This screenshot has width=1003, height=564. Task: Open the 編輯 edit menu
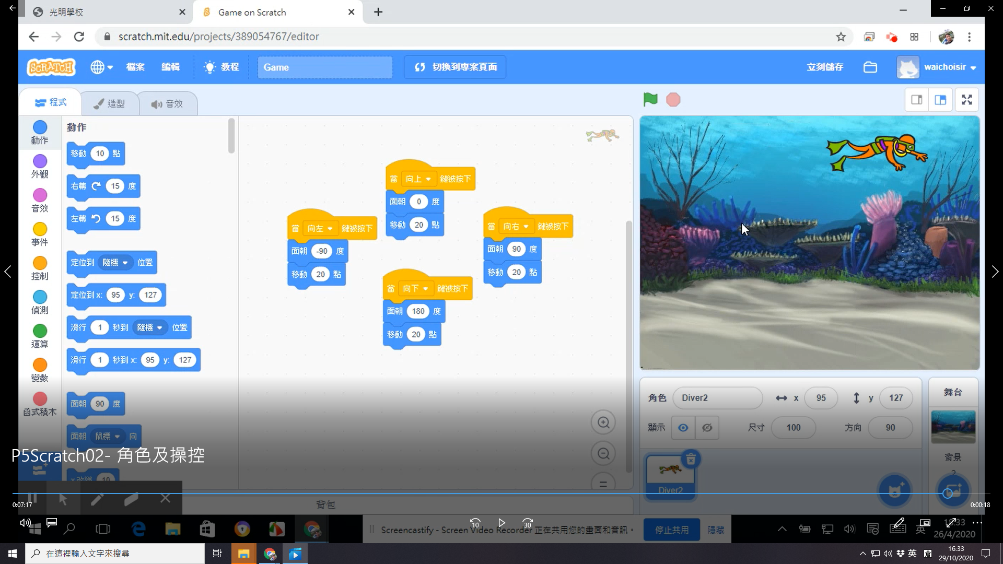click(x=170, y=67)
